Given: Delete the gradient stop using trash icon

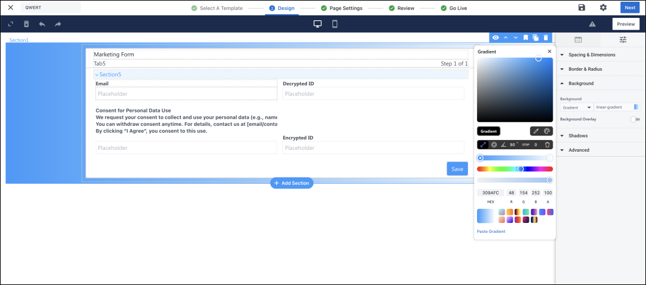Looking at the screenshot, I should pyautogui.click(x=547, y=145).
